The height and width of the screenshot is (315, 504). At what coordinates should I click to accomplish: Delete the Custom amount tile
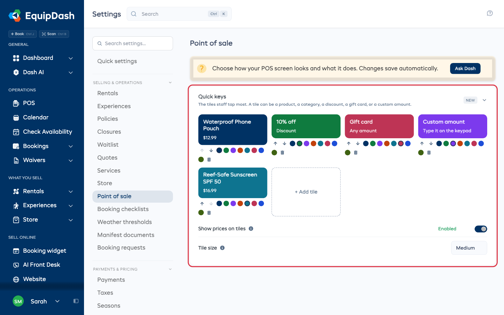(429, 153)
